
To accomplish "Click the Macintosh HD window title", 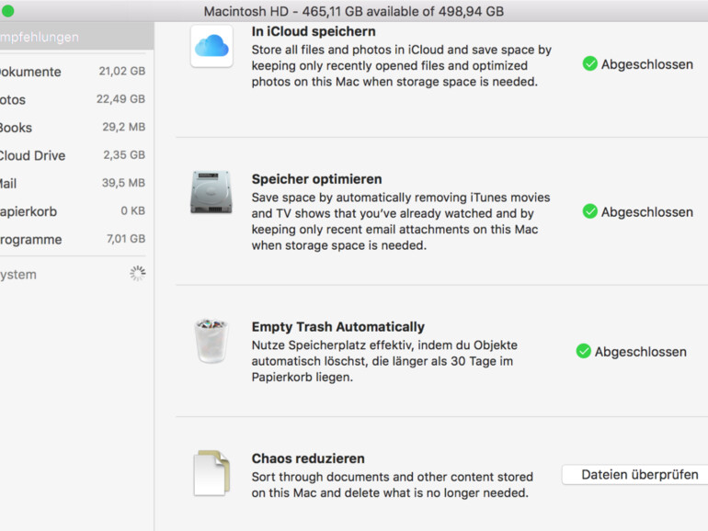I will 354,11.
